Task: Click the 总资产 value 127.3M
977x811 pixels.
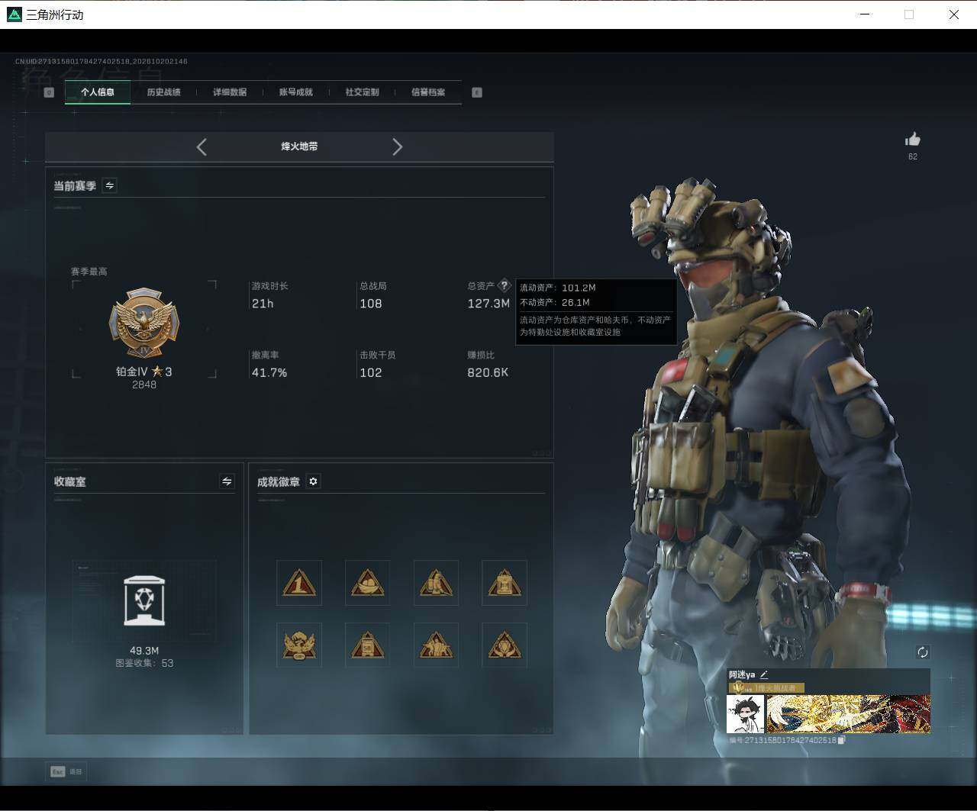Action: coord(488,303)
